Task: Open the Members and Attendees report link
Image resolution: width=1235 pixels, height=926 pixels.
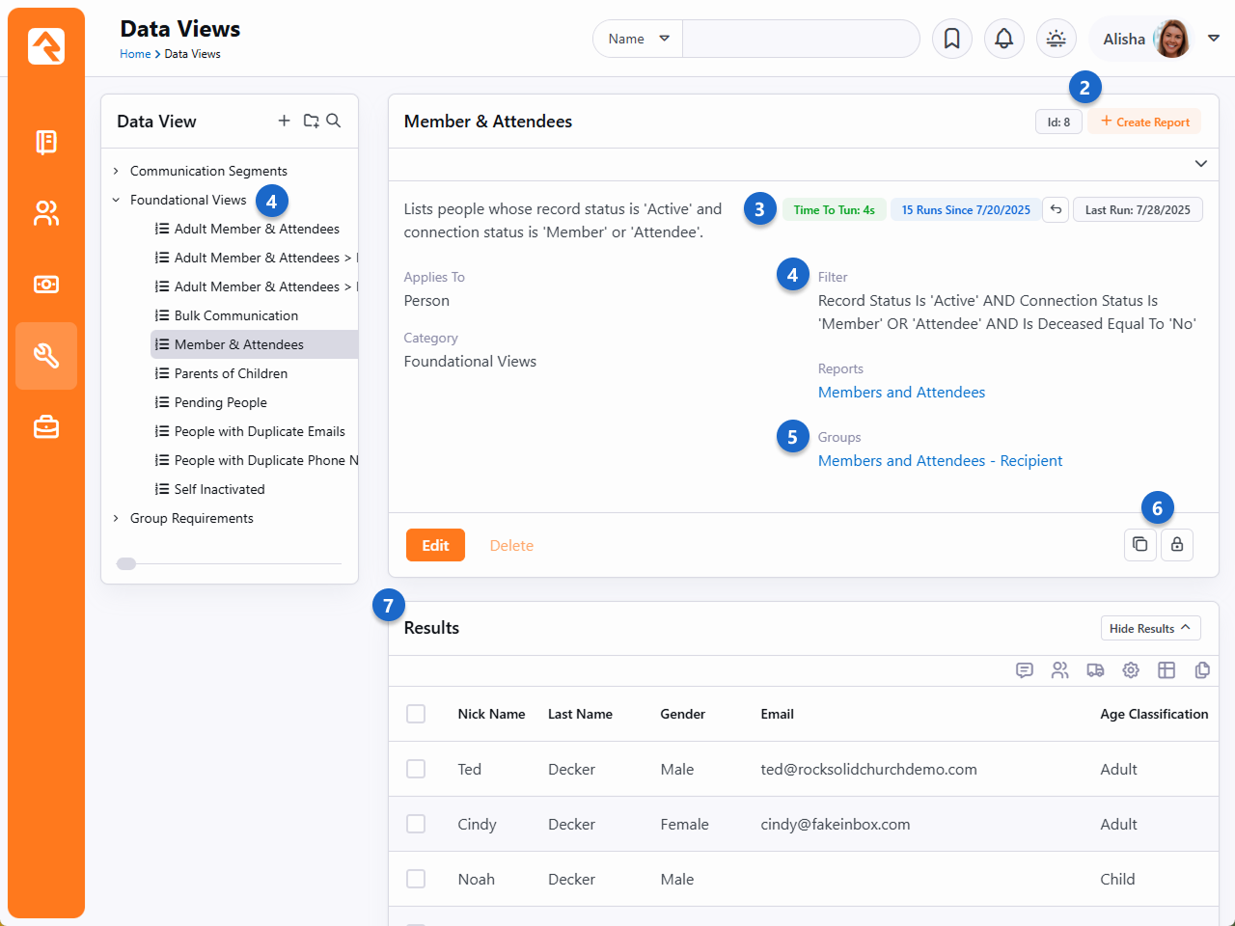Action: [901, 393]
